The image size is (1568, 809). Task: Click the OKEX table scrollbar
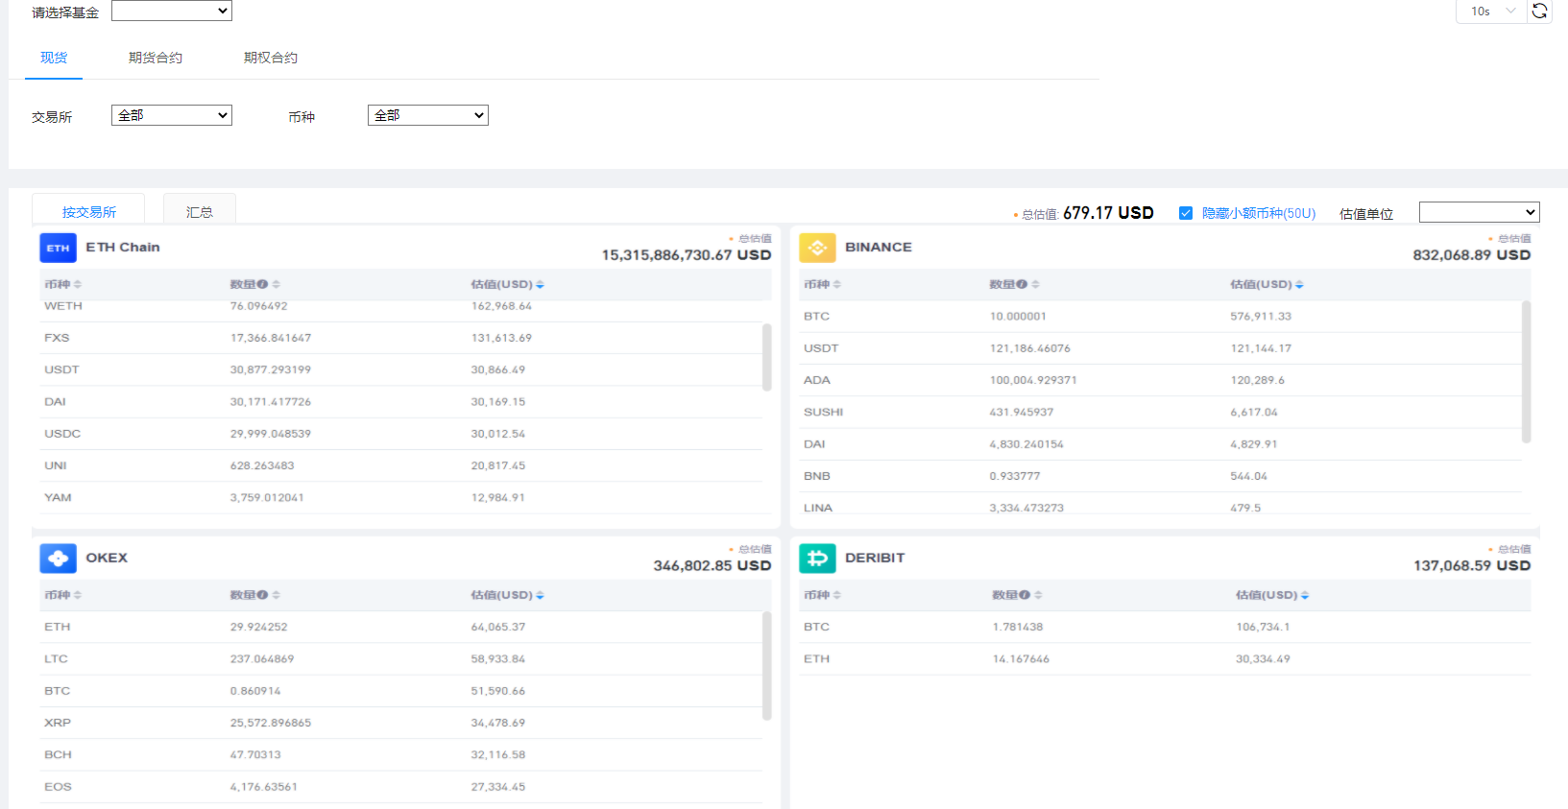767,665
